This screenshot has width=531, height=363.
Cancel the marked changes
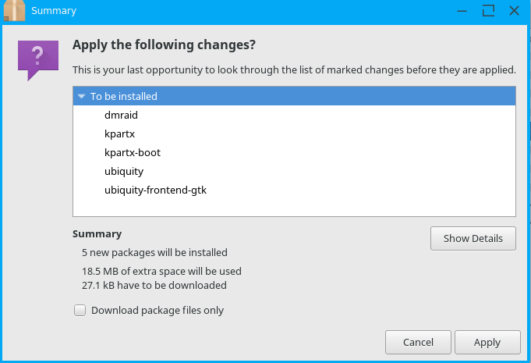coord(418,342)
